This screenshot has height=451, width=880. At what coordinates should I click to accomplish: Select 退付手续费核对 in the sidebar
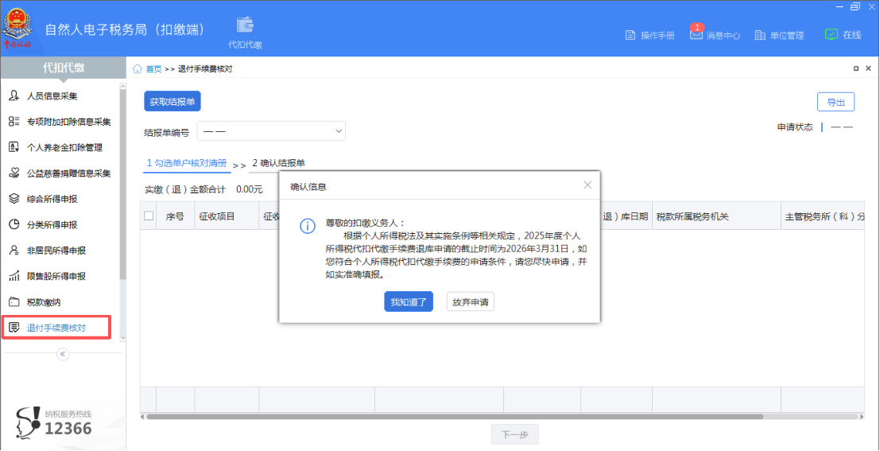click(x=56, y=328)
